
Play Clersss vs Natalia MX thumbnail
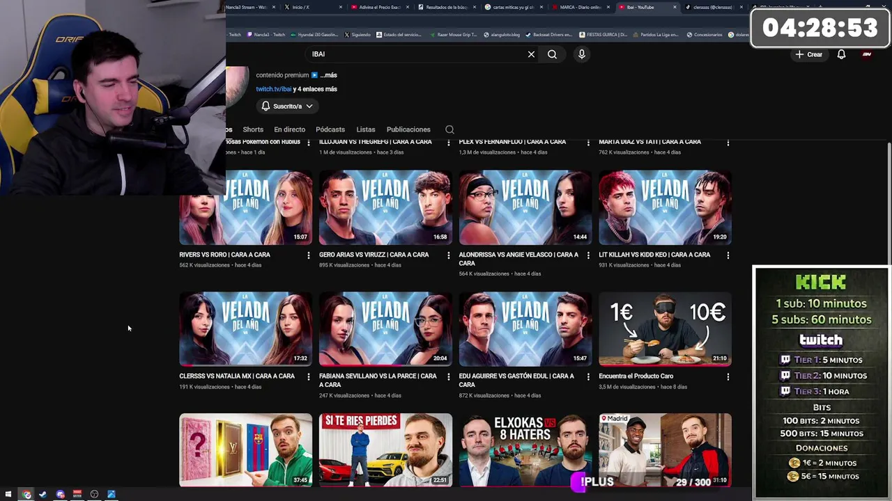[245, 329]
